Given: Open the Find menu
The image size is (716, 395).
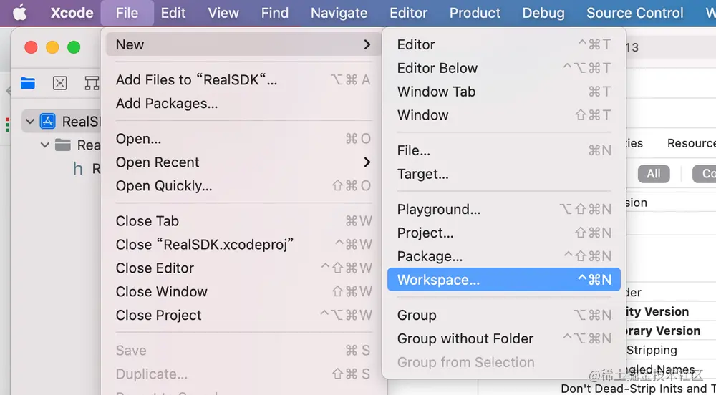Looking at the screenshot, I should pyautogui.click(x=274, y=13).
